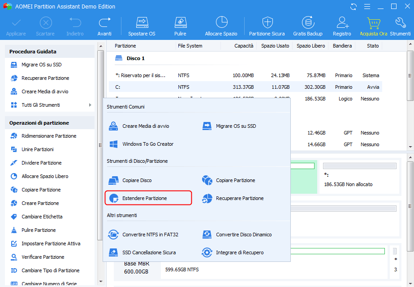Choose Cambiare Tipo di Partizione
The image size is (414, 287).
50,270
